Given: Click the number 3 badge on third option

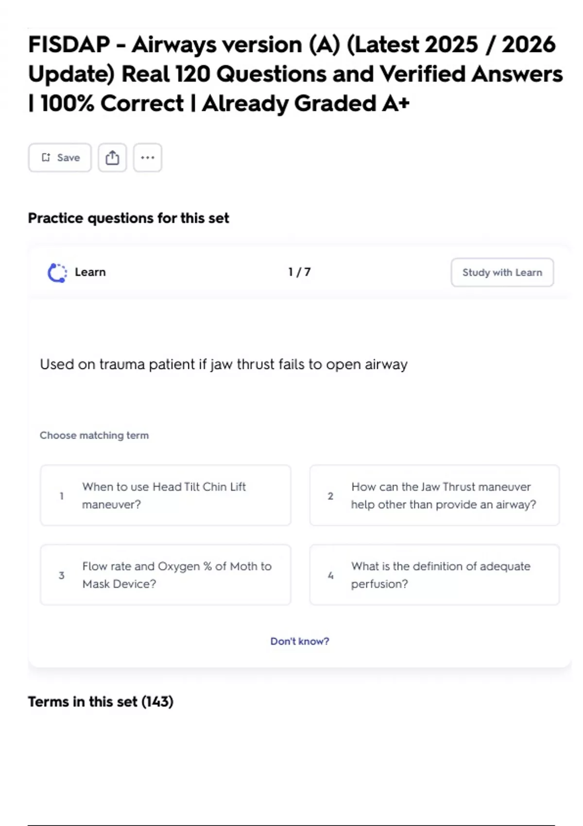Looking at the screenshot, I should pos(62,575).
